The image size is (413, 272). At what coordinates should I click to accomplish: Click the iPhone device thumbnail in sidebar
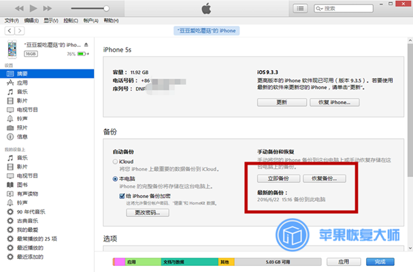(x=12, y=49)
